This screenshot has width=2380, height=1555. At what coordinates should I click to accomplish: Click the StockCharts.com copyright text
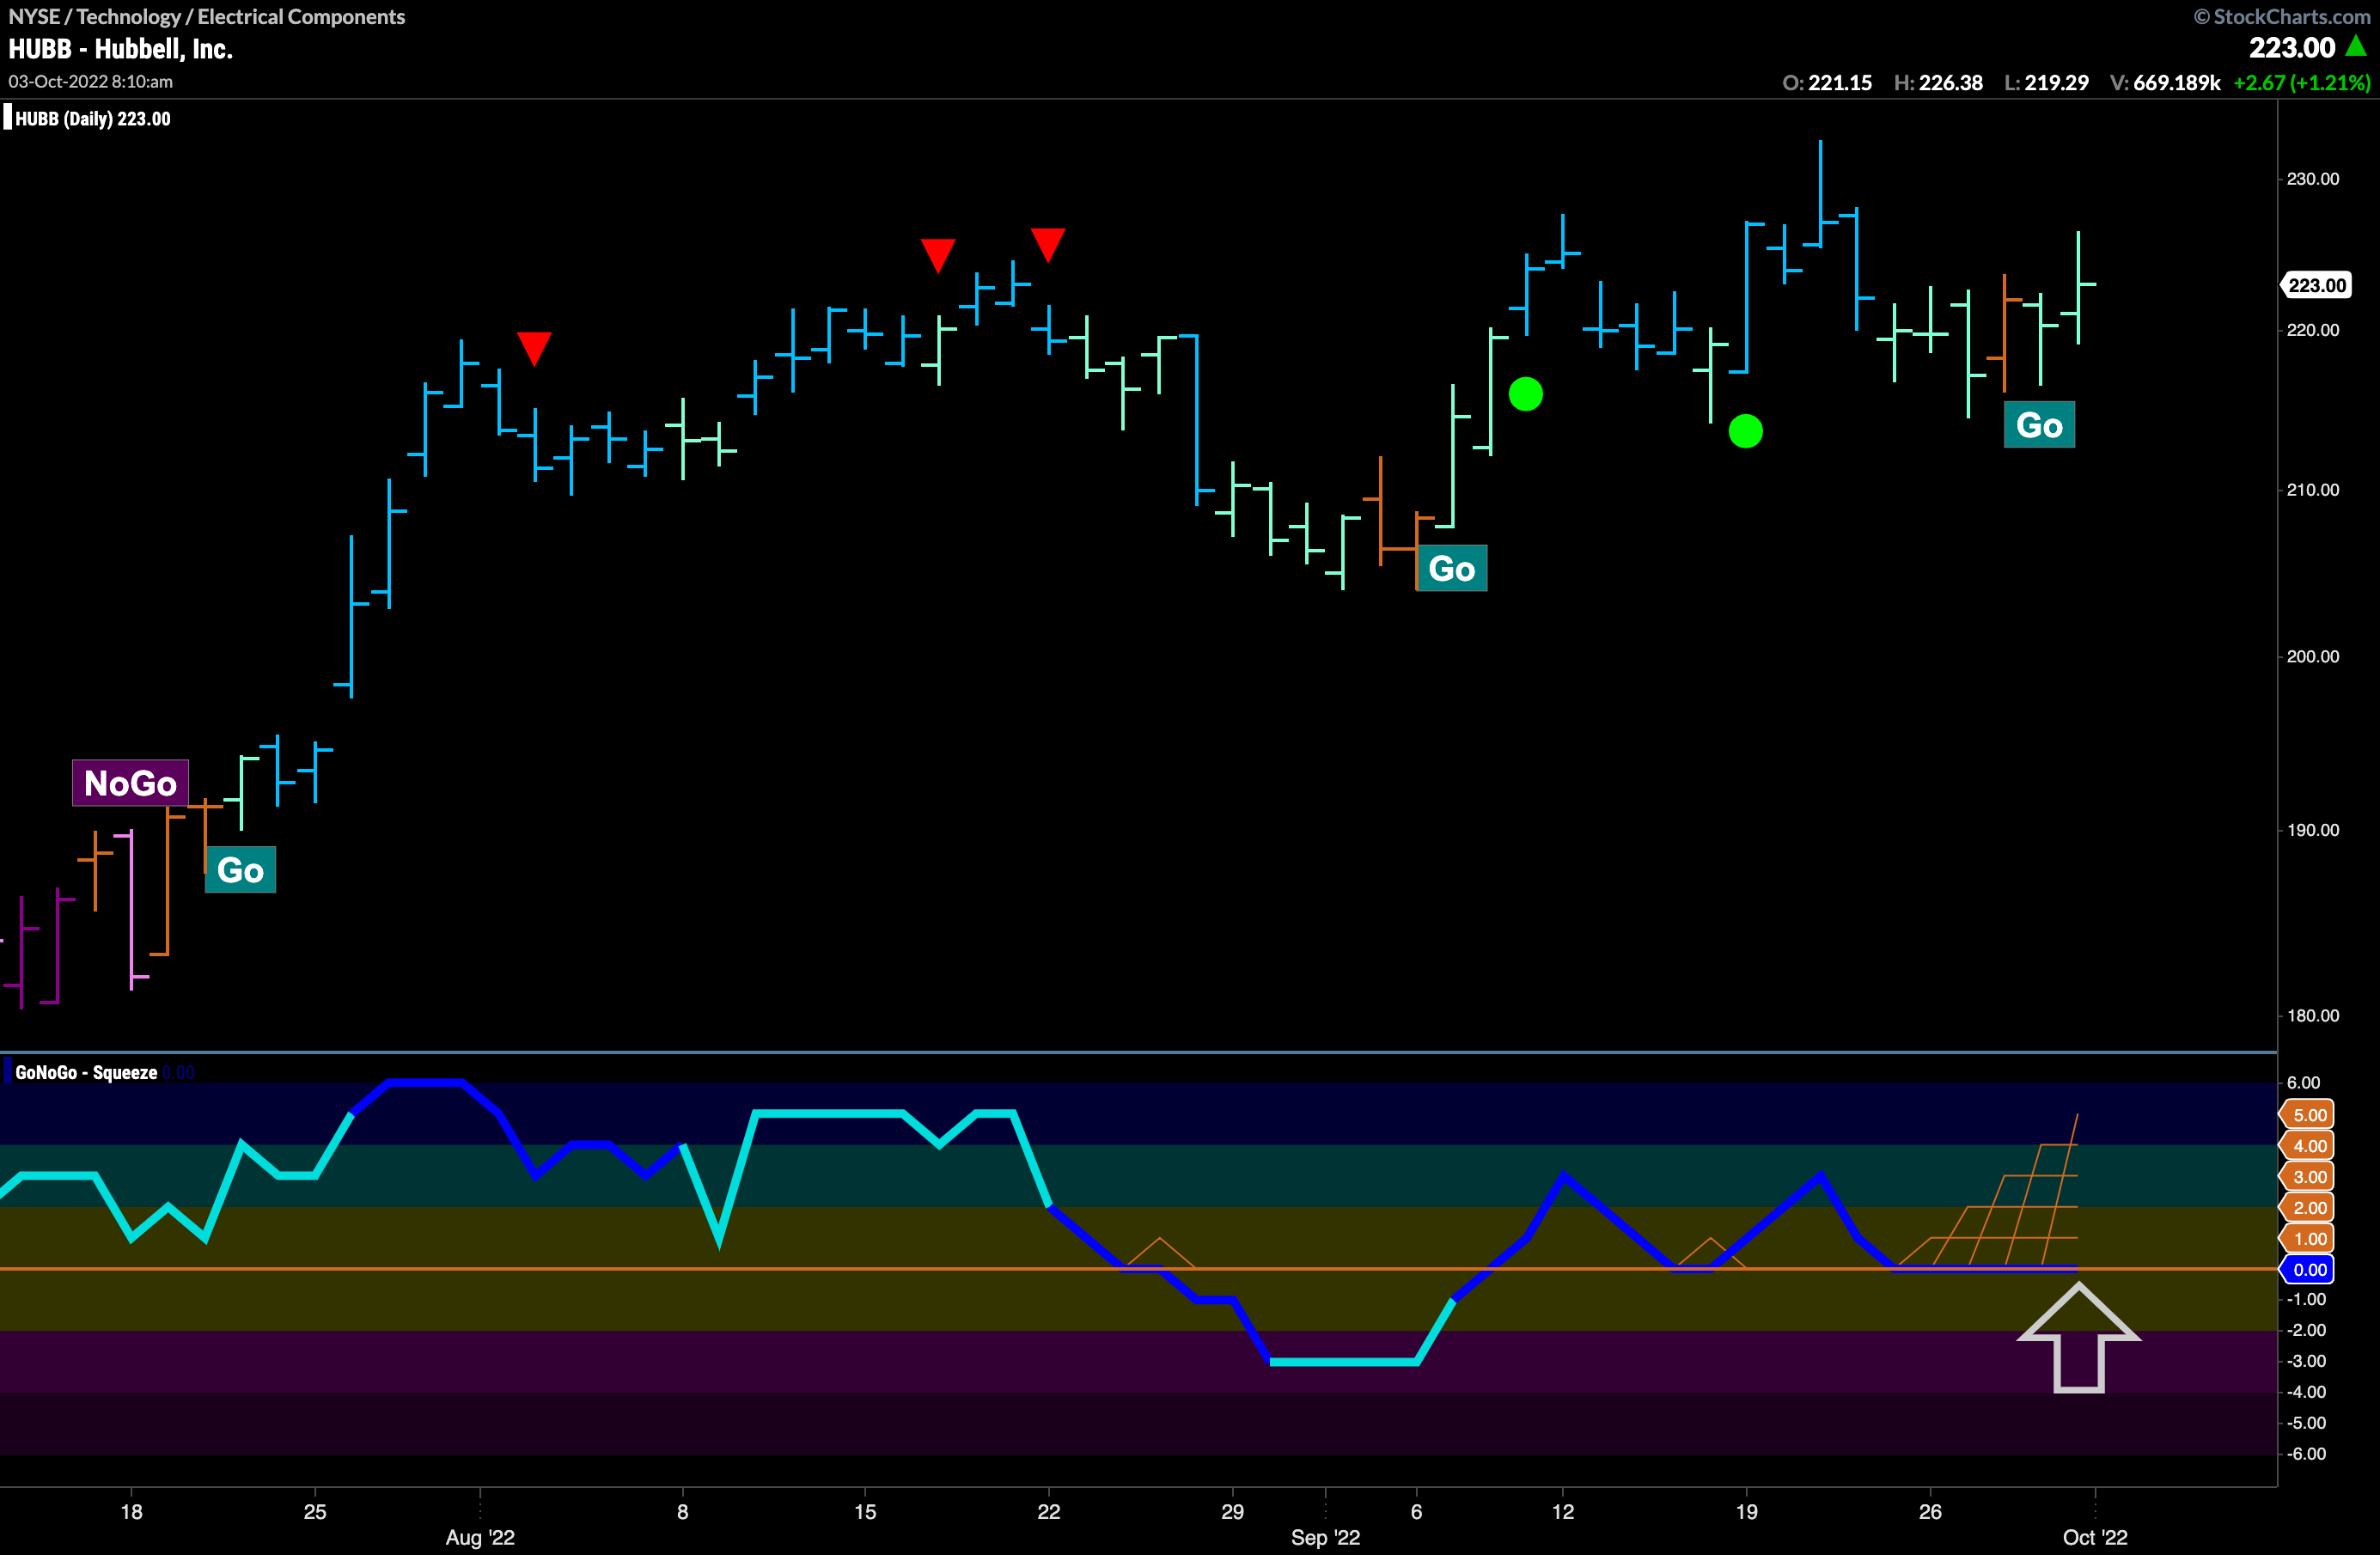2281,17
